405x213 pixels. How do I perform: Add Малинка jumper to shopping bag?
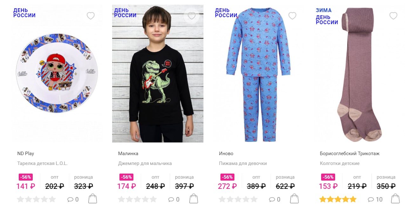coord(193,199)
